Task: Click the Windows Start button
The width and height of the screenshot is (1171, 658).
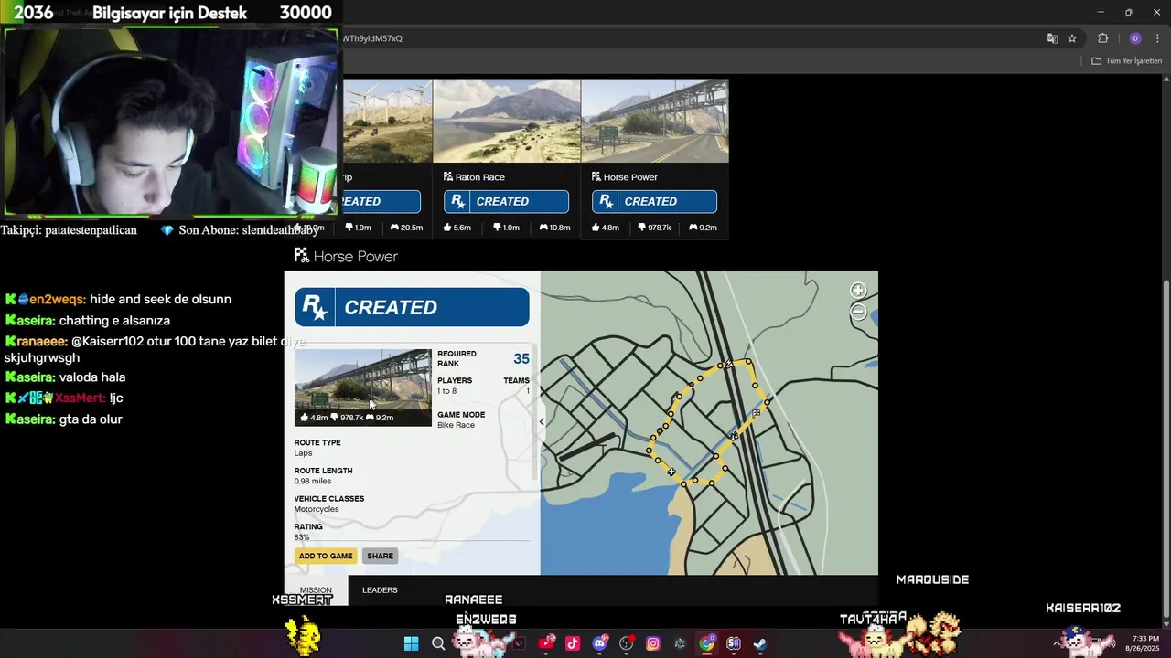Action: pyautogui.click(x=412, y=643)
